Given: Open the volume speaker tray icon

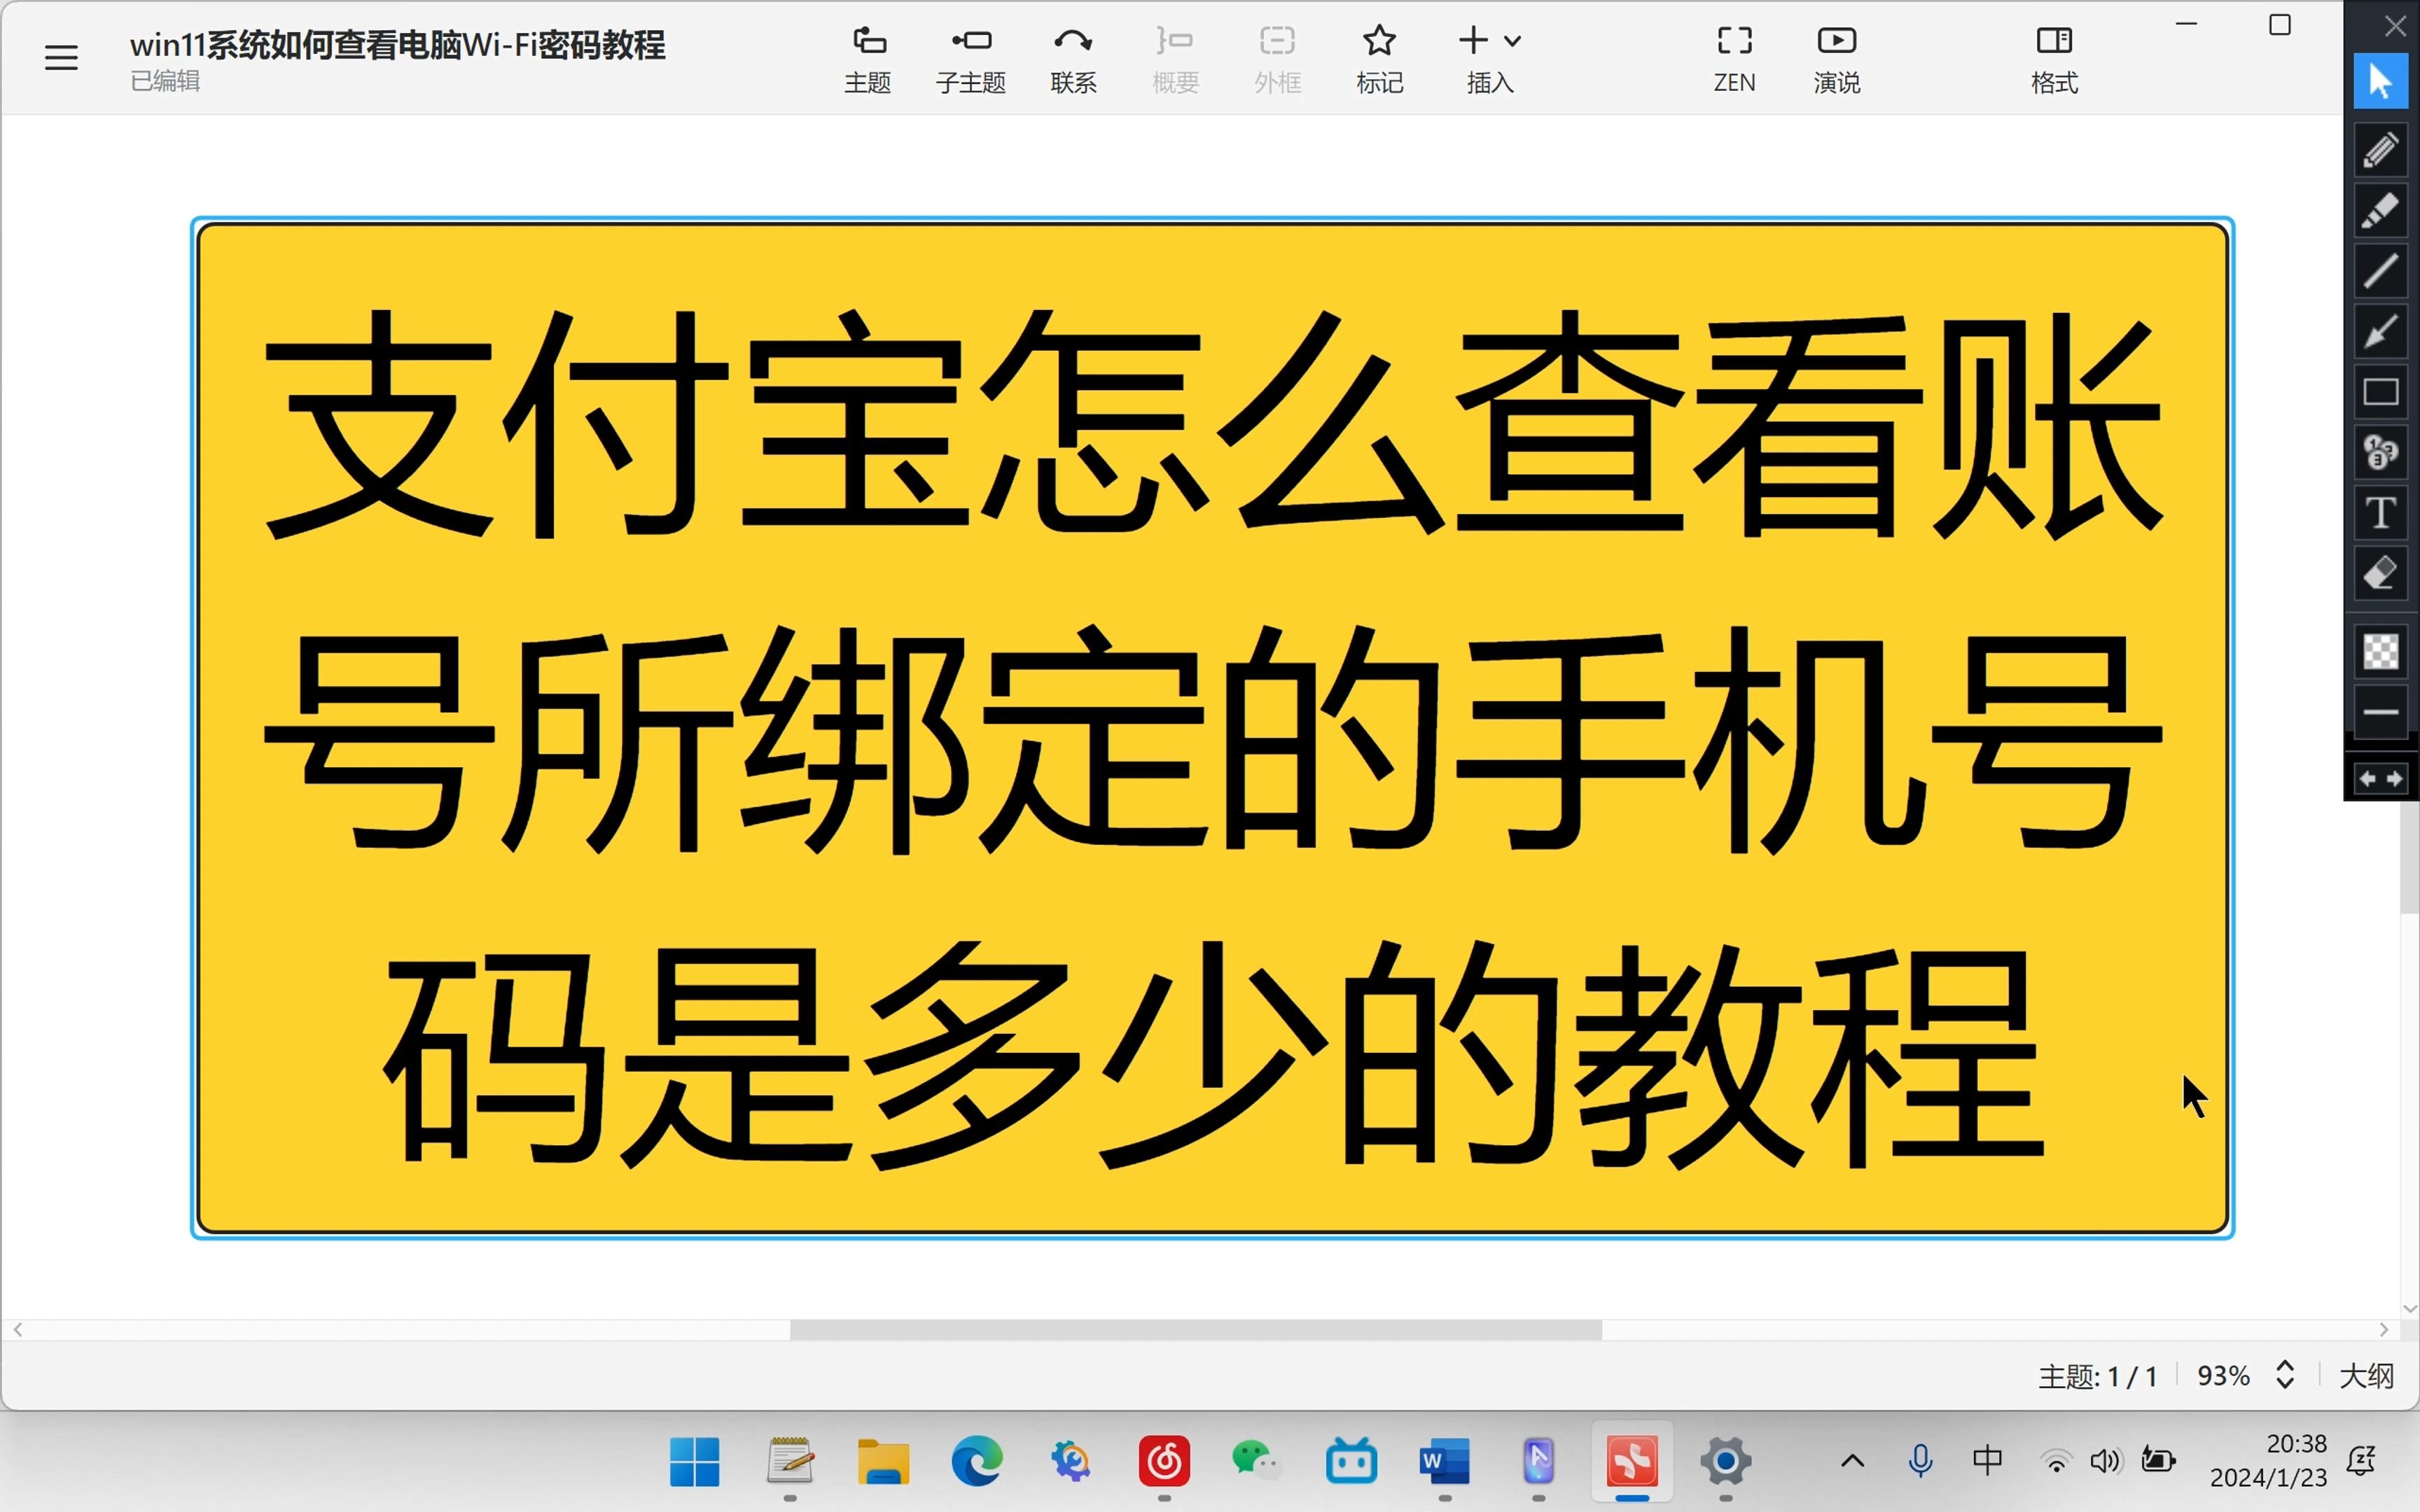Looking at the screenshot, I should [x=2105, y=1462].
